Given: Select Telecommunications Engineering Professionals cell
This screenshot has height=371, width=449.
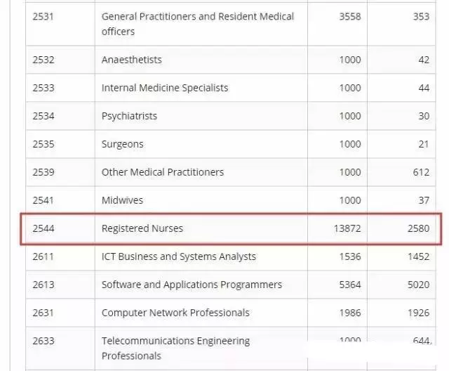Looking at the screenshot, I should point(175,348).
